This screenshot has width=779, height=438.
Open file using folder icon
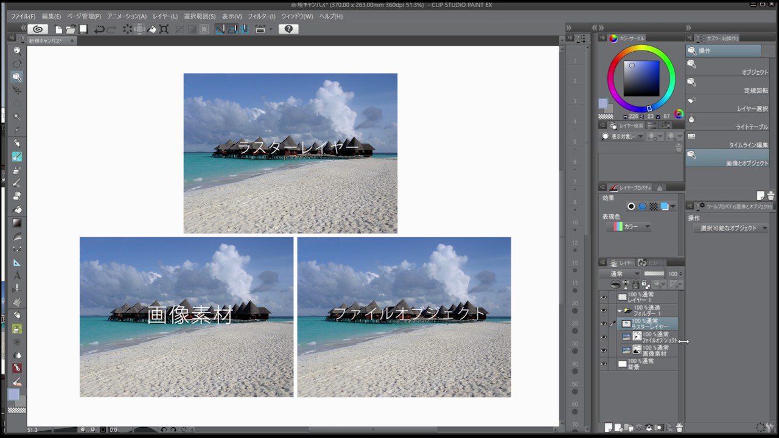[x=71, y=29]
